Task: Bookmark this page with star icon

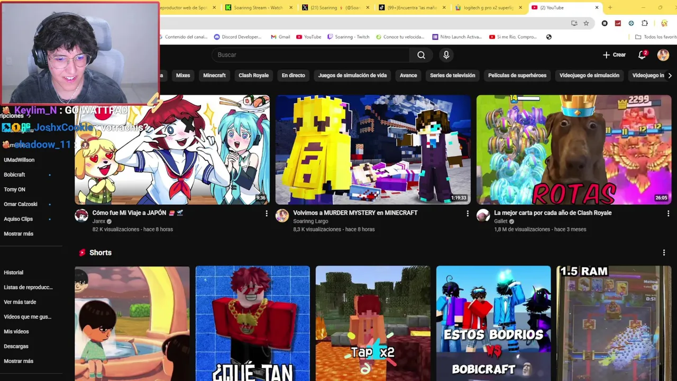Action: pyautogui.click(x=586, y=23)
